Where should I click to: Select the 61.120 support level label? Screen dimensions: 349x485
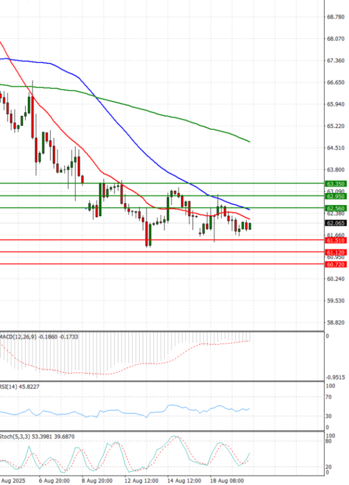[x=336, y=253]
